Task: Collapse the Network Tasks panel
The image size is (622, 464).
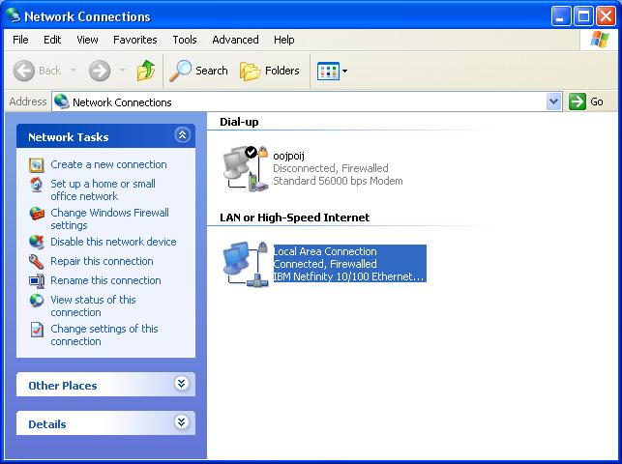Action: (182, 135)
